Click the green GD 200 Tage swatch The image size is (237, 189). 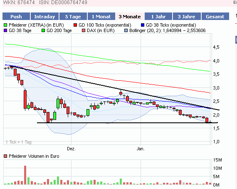pyautogui.click(x=43, y=30)
